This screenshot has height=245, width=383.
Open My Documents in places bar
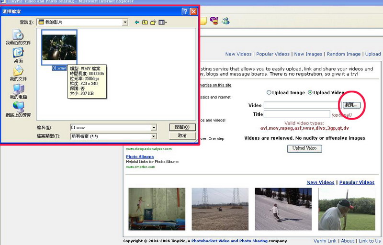18,73
